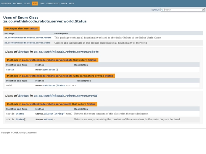Click the package link in 'with parameters of type Status' caption
Screen dimensions: 206x154
click(x=47, y=76)
